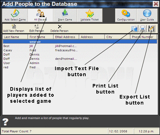Sort by EMail Address column header

[x=66, y=37]
